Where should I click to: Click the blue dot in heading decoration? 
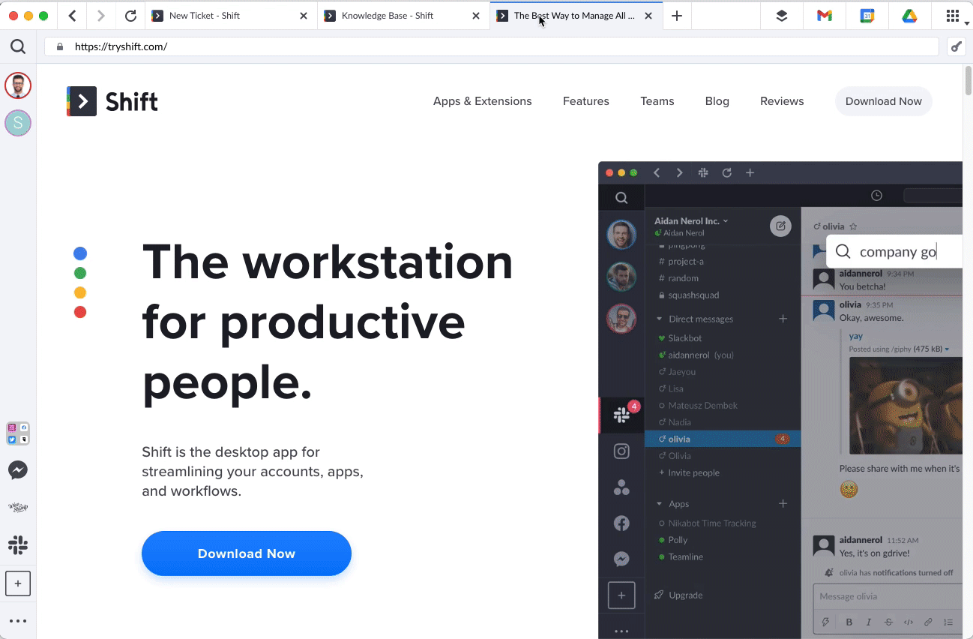(x=80, y=253)
